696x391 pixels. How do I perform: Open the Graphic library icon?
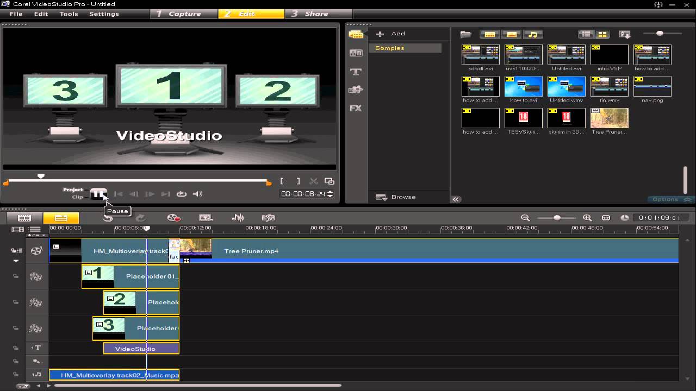tap(356, 90)
